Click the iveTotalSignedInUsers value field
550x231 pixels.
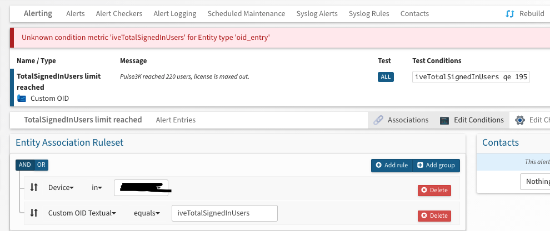point(224,213)
